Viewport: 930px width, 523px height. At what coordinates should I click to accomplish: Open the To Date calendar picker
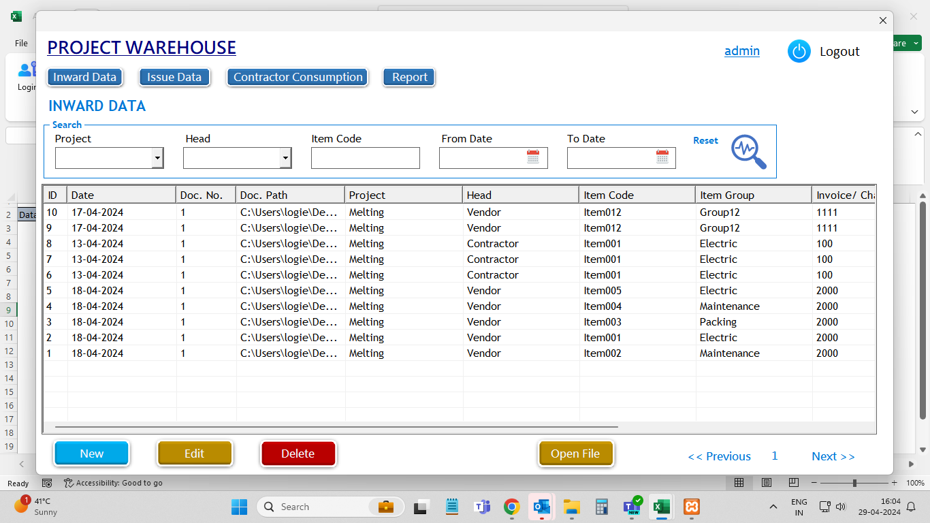[662, 157]
